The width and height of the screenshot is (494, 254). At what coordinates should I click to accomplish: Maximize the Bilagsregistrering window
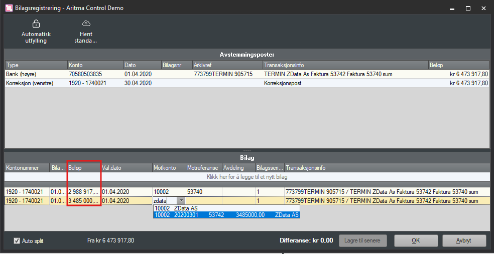468,8
